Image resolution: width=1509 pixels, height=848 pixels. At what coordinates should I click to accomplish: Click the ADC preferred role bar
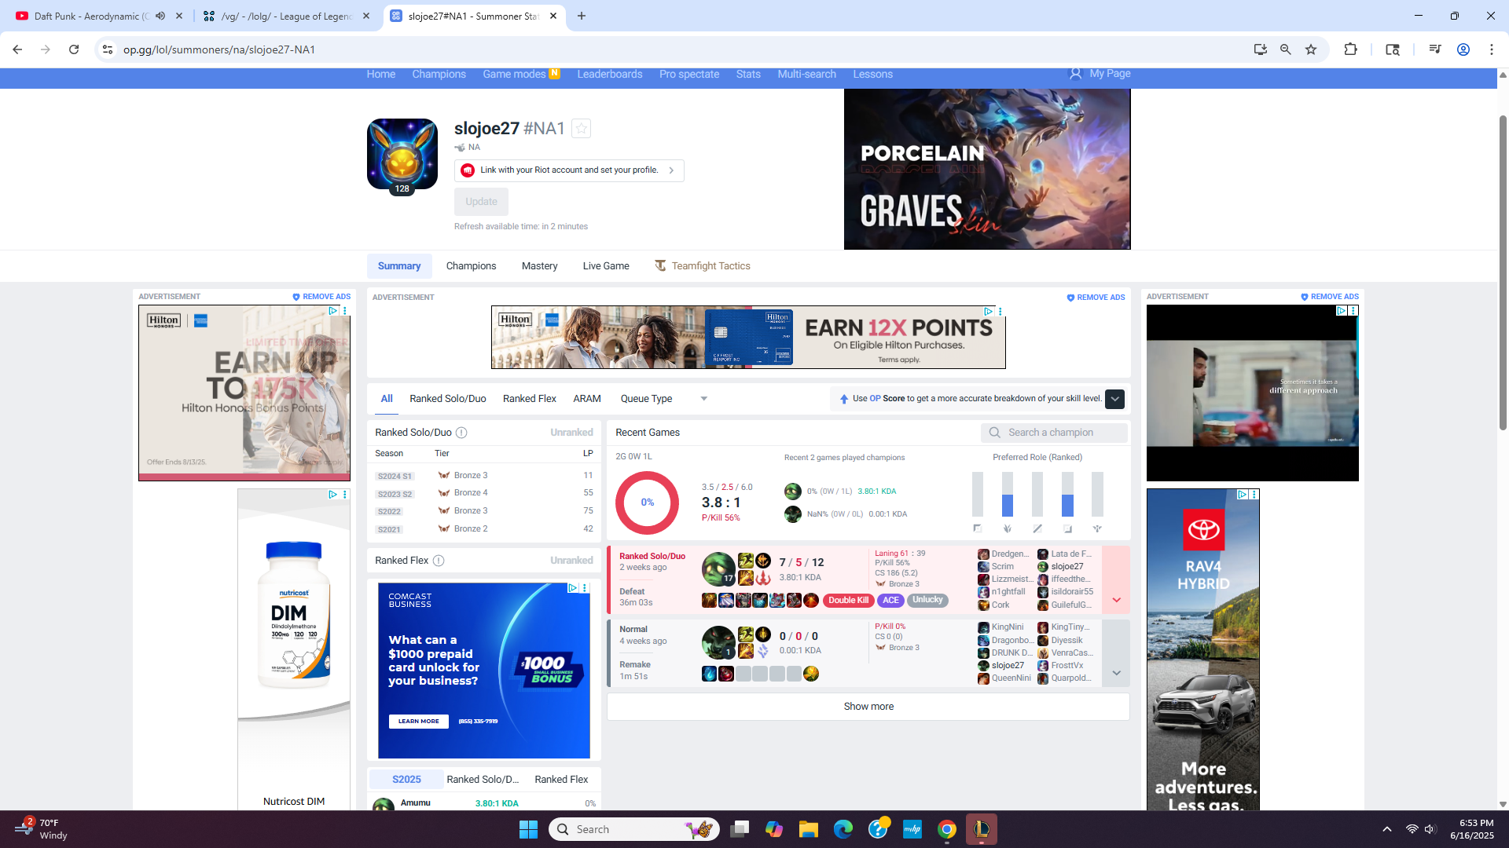pos(1067,495)
